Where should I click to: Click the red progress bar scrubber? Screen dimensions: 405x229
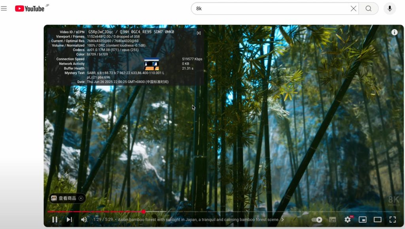(x=143, y=212)
